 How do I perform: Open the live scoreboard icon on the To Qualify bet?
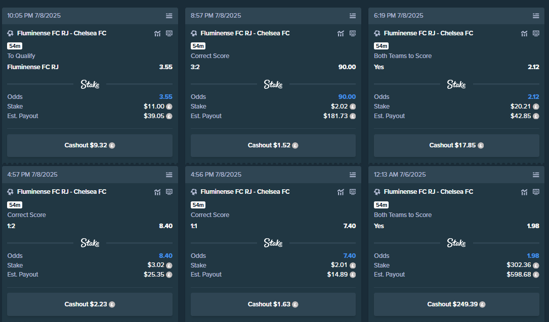169,33
